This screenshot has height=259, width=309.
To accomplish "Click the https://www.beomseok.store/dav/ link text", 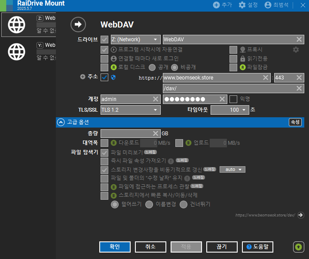I will 265,215.
